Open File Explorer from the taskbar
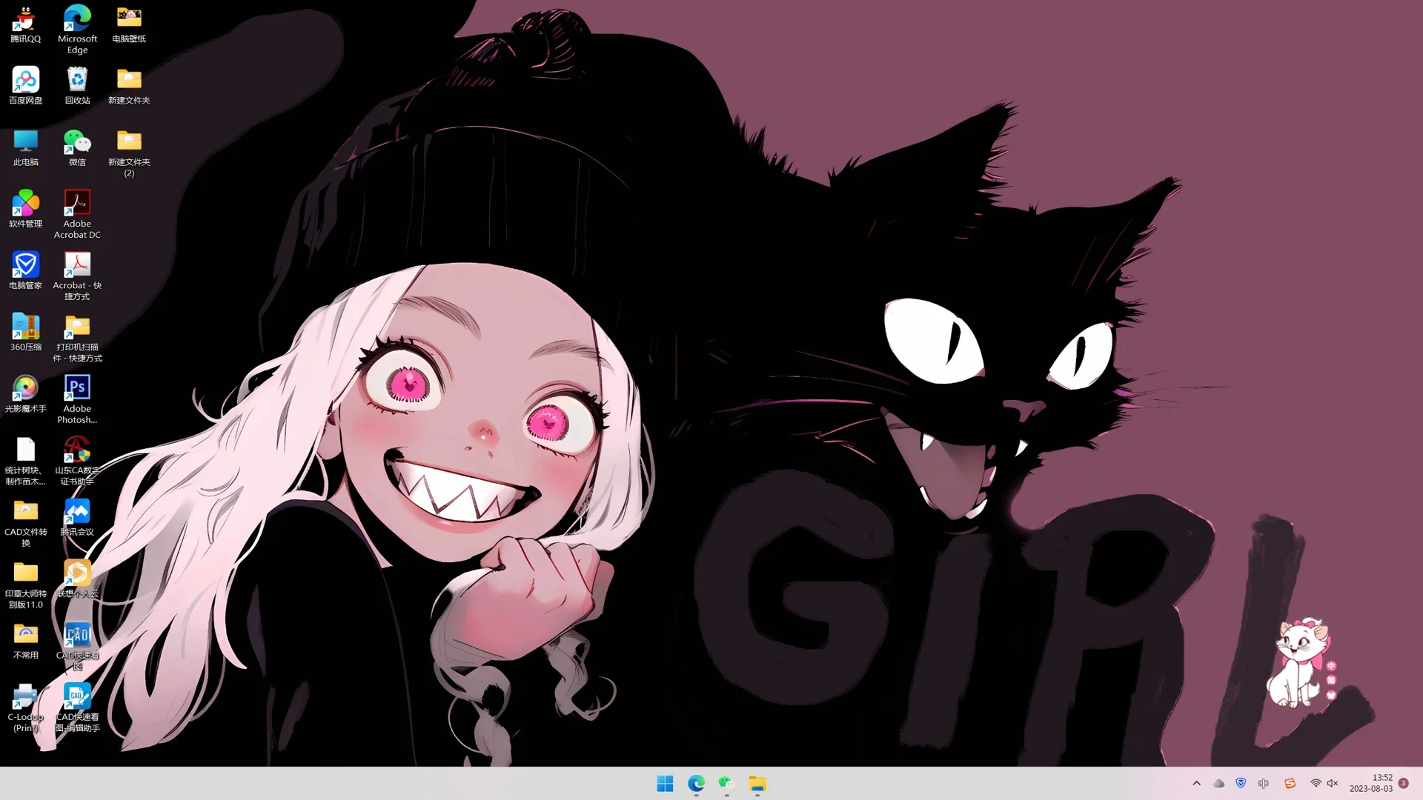 pyautogui.click(x=757, y=784)
